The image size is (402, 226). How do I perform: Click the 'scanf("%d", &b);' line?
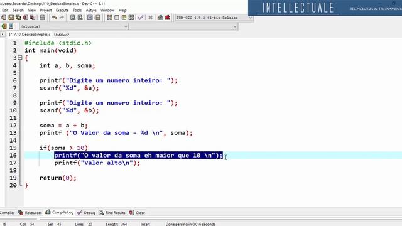pos(69,110)
